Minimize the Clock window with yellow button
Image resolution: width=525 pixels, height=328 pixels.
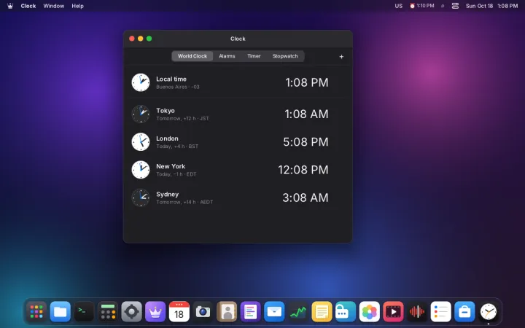(140, 39)
